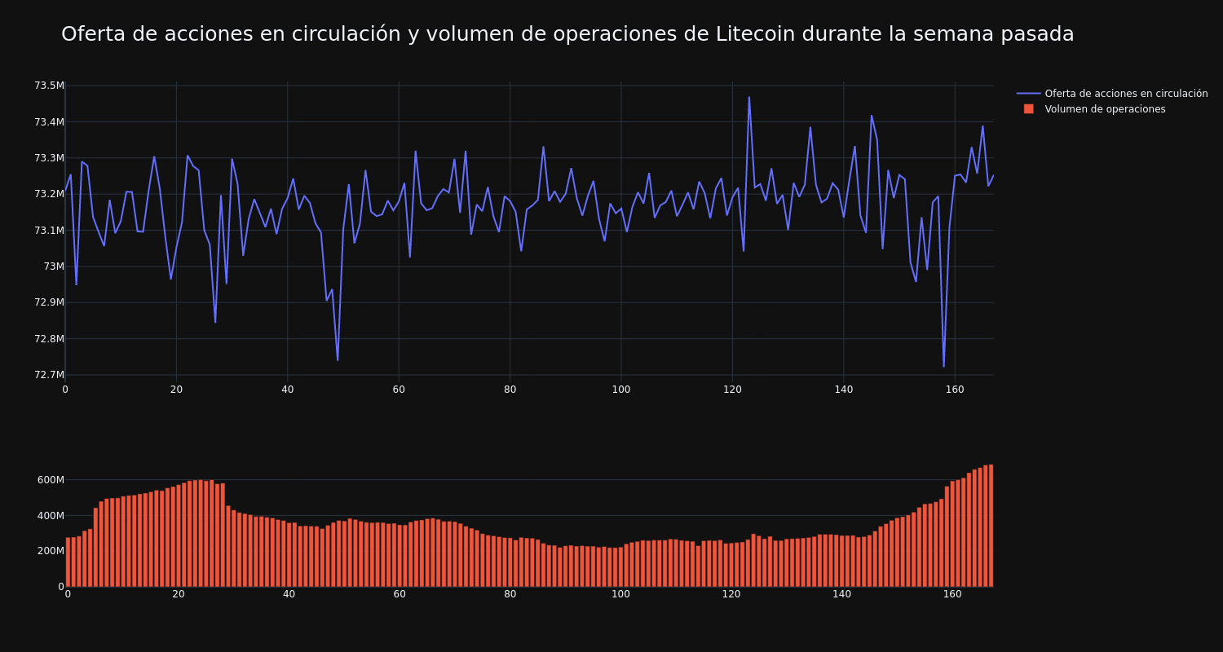Click x-axis tick 80 on the line chart
Viewport: 1223px width, 652px height.
510,390
